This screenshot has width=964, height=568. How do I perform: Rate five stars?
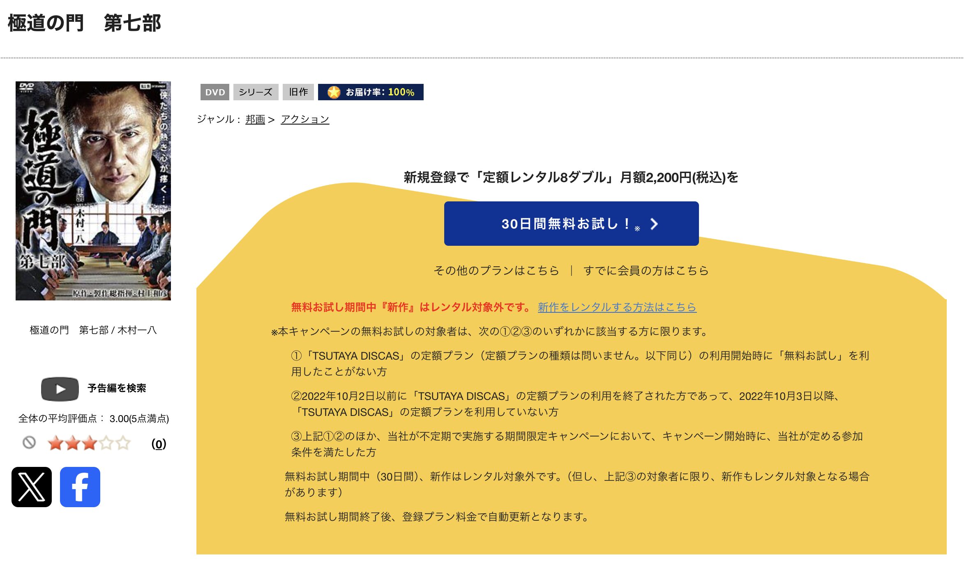pyautogui.click(x=123, y=443)
